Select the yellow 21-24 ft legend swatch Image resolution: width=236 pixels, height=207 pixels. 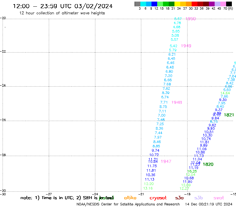(x=177, y=4)
